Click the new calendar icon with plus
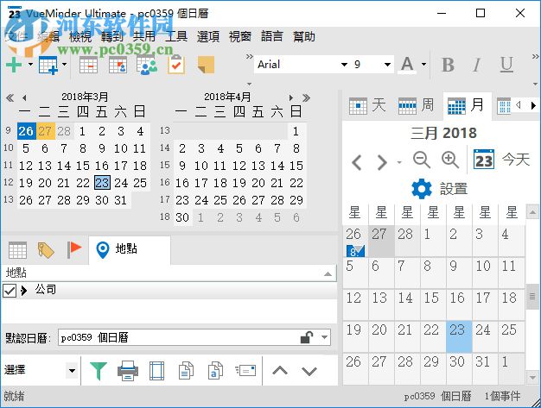This screenshot has width=541, height=408. [48, 65]
